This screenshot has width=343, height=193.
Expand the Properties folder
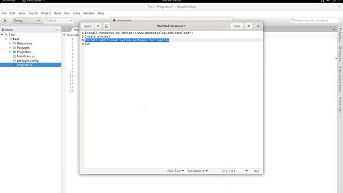10,52
